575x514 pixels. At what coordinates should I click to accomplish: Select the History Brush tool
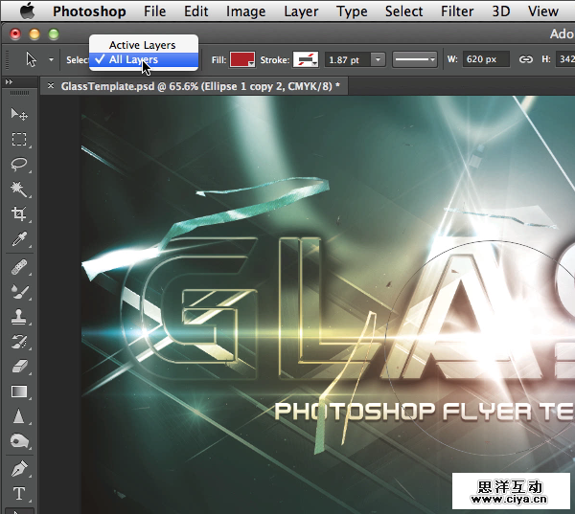(19, 342)
